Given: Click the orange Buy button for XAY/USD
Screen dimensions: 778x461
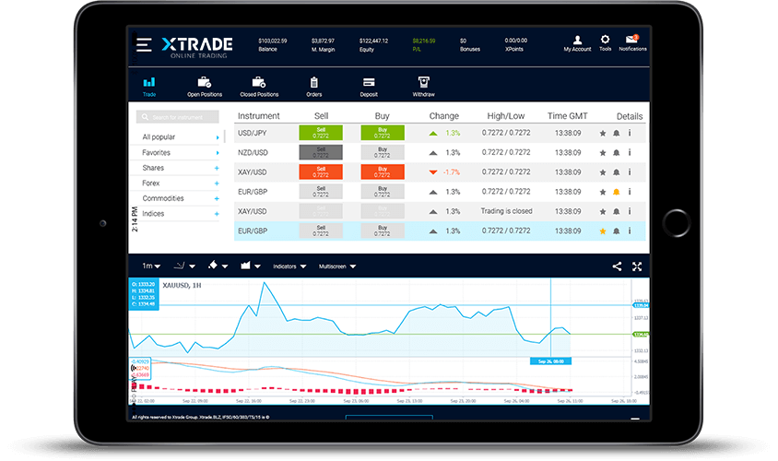Looking at the screenshot, I should (383, 172).
